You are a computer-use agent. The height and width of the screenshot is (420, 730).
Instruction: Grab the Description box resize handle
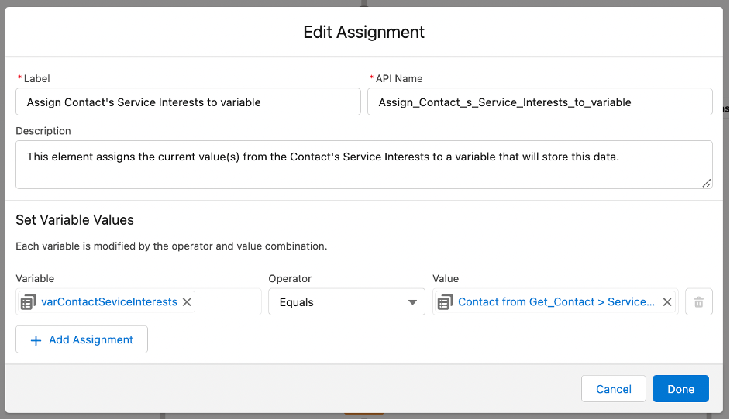coord(706,183)
